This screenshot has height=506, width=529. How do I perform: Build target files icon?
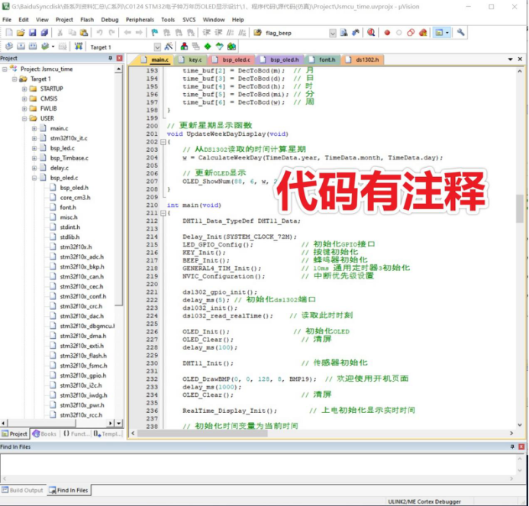(x=21, y=47)
